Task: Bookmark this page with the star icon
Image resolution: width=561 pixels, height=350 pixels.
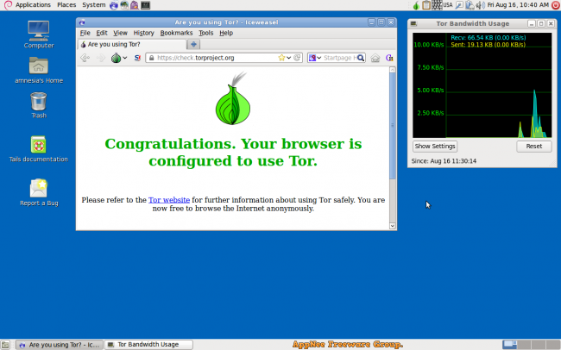Action: coord(281,58)
